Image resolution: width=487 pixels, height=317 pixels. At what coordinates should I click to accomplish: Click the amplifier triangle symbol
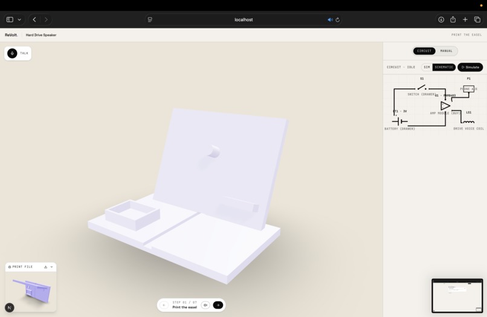(x=445, y=106)
